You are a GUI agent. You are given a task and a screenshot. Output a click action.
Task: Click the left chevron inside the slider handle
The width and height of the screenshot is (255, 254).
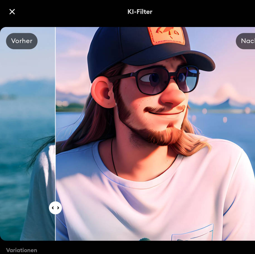click(53, 208)
